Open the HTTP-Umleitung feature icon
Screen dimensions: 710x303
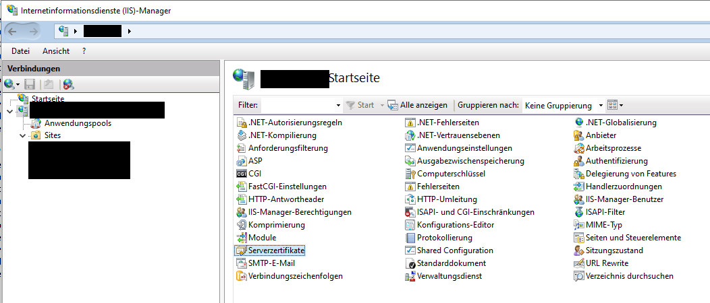pyautogui.click(x=410, y=199)
